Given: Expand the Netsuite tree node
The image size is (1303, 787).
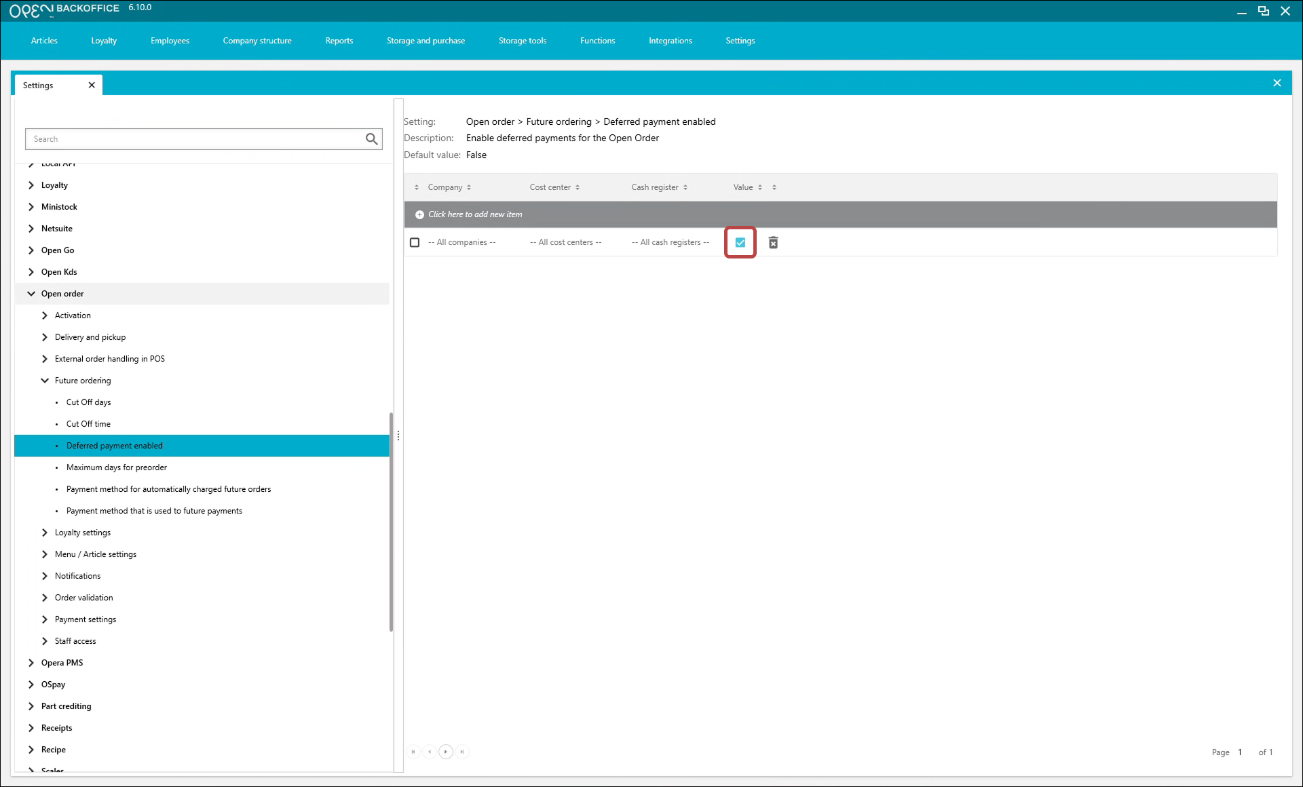Looking at the screenshot, I should pyautogui.click(x=31, y=229).
